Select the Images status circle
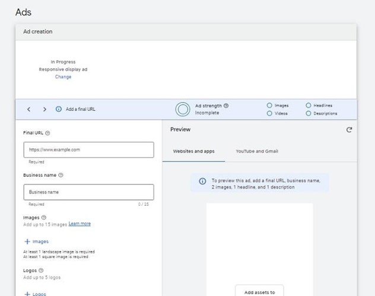 click(x=269, y=106)
